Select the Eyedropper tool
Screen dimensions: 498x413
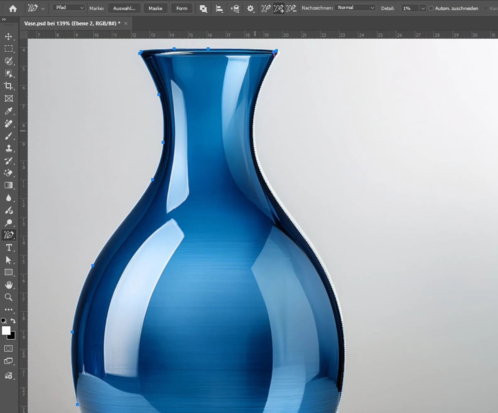coord(8,111)
